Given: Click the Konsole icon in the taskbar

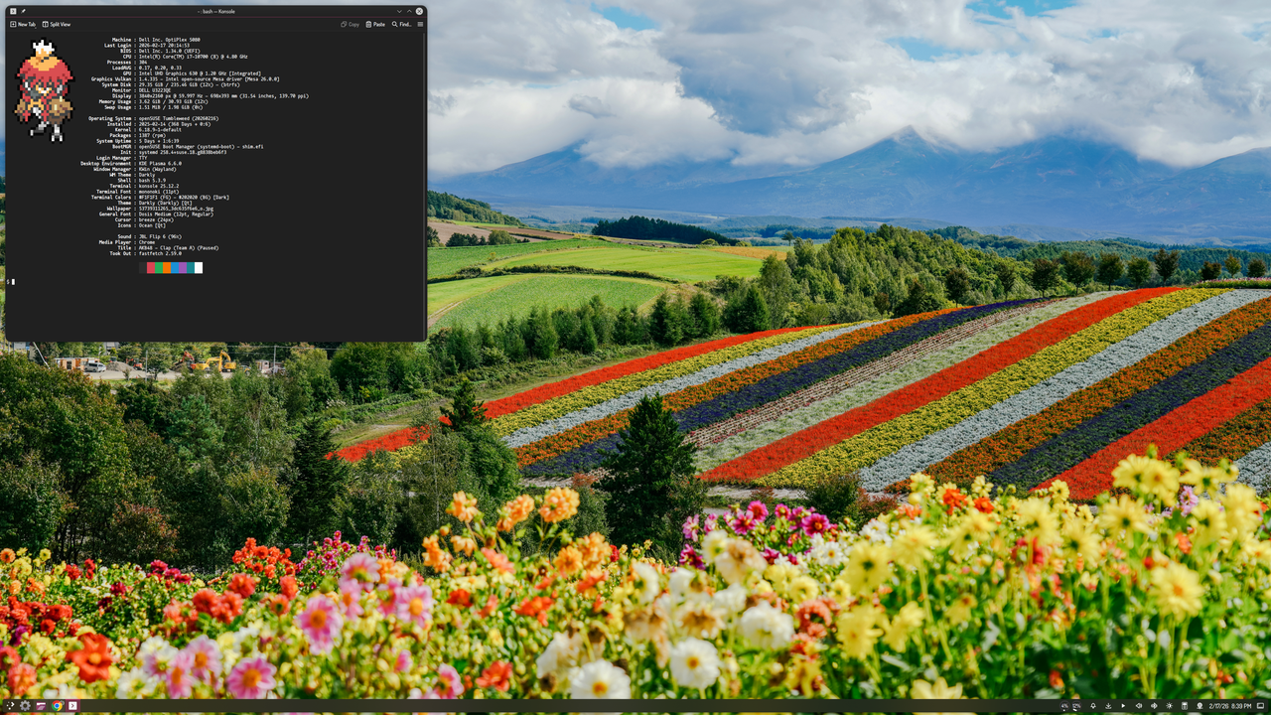Looking at the screenshot, I should pyautogui.click(x=71, y=706).
